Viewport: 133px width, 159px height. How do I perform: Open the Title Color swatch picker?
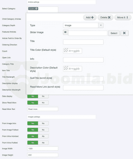tap(66, 50)
